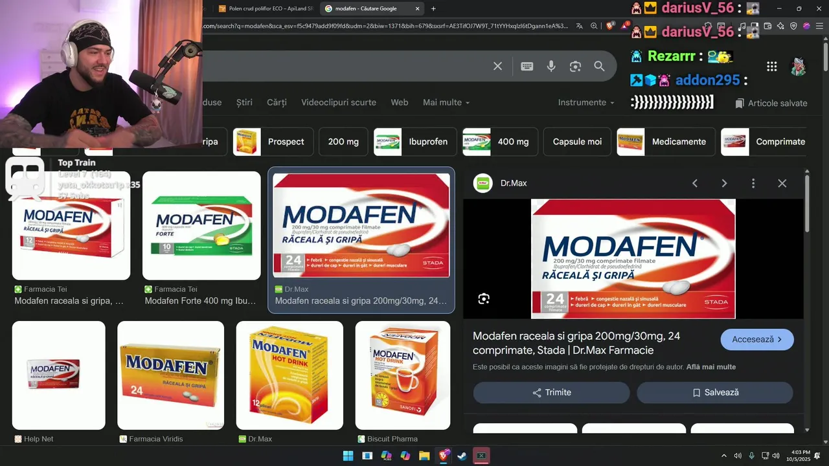Filter images by Ibuprofen chip
The width and height of the screenshot is (829, 466).
click(x=415, y=142)
